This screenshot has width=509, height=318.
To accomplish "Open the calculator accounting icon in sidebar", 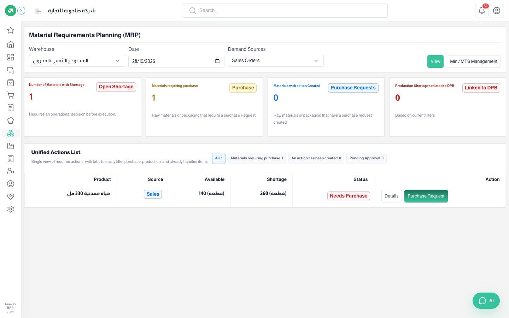I will 11,159.
